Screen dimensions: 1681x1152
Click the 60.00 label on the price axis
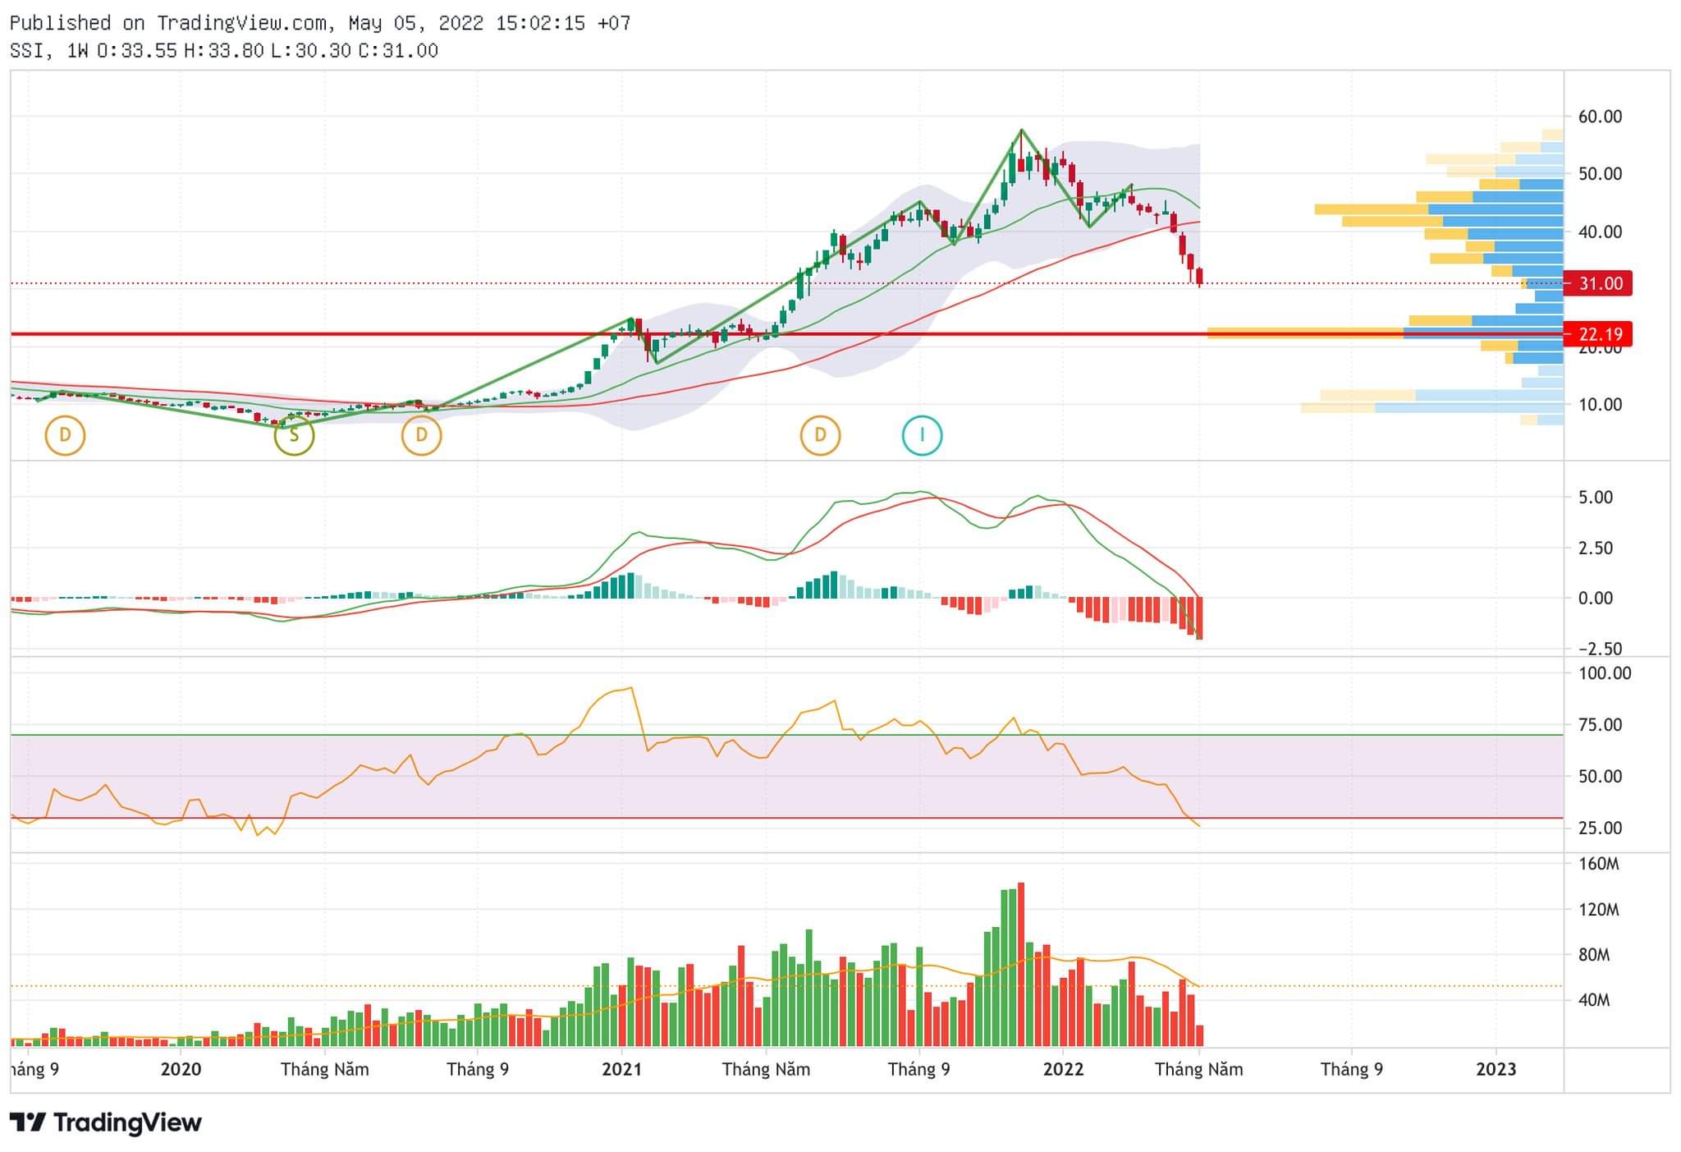point(1600,117)
